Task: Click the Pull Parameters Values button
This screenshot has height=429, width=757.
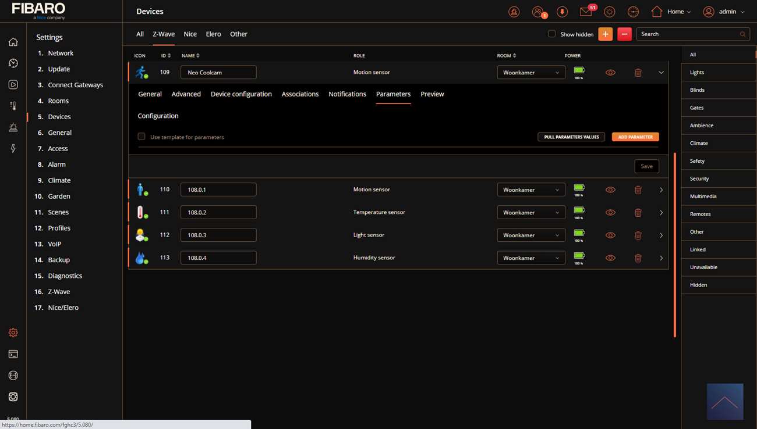Action: tap(571, 137)
